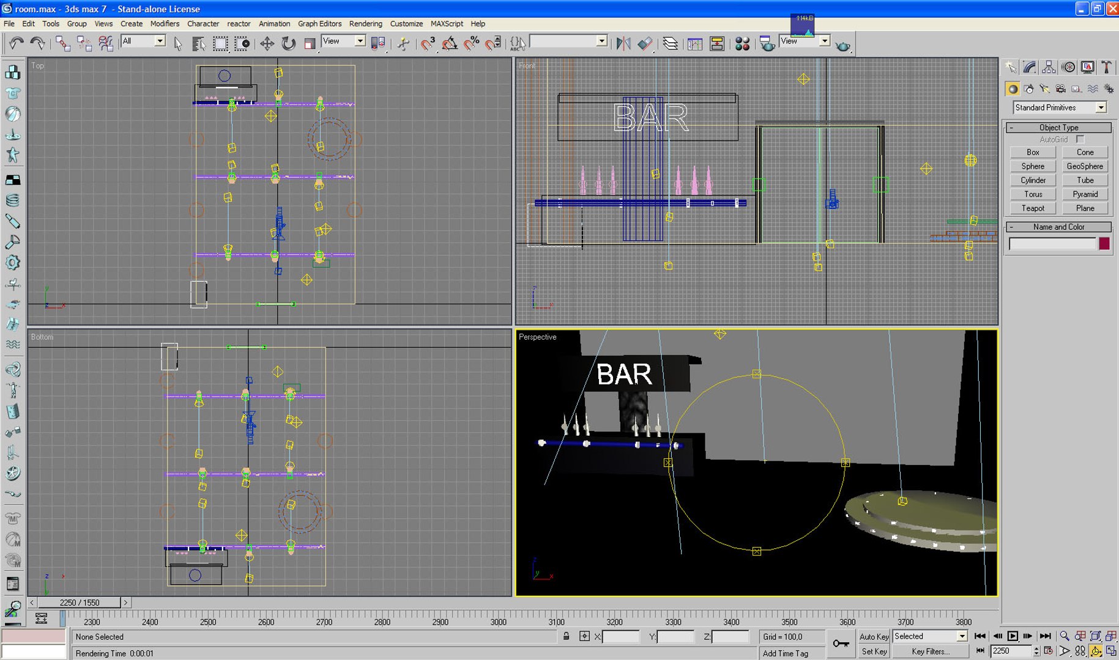This screenshot has height=660, width=1119.
Task: Click the Key Filters button
Action: [x=930, y=651]
